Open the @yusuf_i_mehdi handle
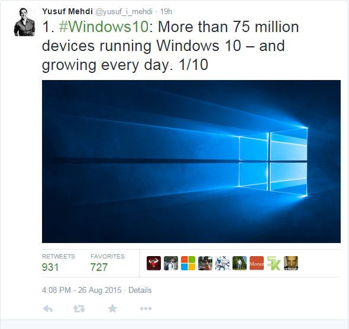Screen dimensions: 349x329 pyautogui.click(x=124, y=12)
